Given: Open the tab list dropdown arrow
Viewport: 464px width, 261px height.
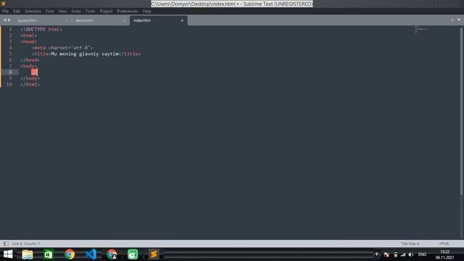Looking at the screenshot, I should coord(459,20).
